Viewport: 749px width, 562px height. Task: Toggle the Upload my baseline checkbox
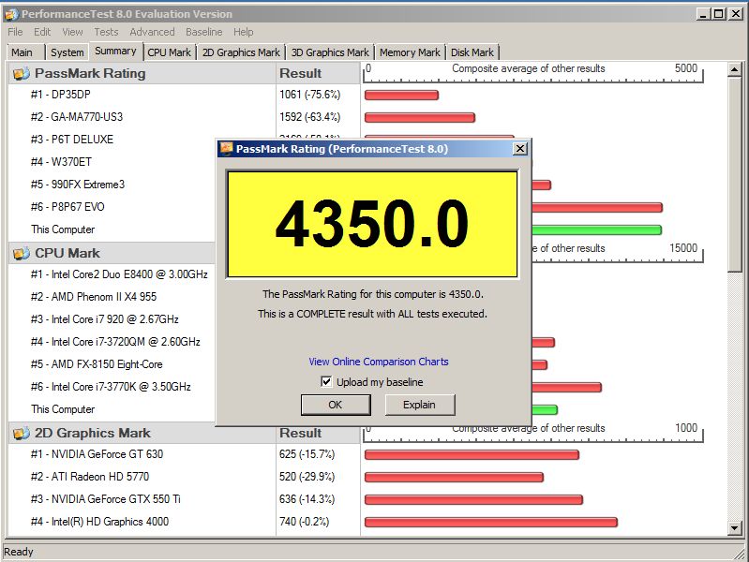tap(326, 382)
